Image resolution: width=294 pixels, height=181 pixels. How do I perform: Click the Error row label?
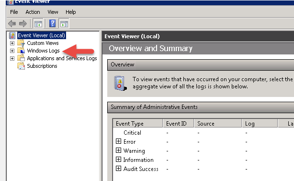pyautogui.click(x=130, y=142)
